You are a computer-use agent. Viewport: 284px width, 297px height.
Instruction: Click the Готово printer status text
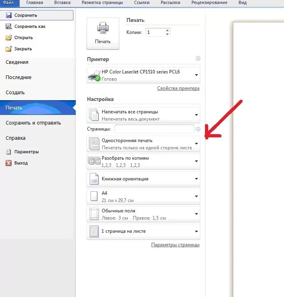coord(109,79)
